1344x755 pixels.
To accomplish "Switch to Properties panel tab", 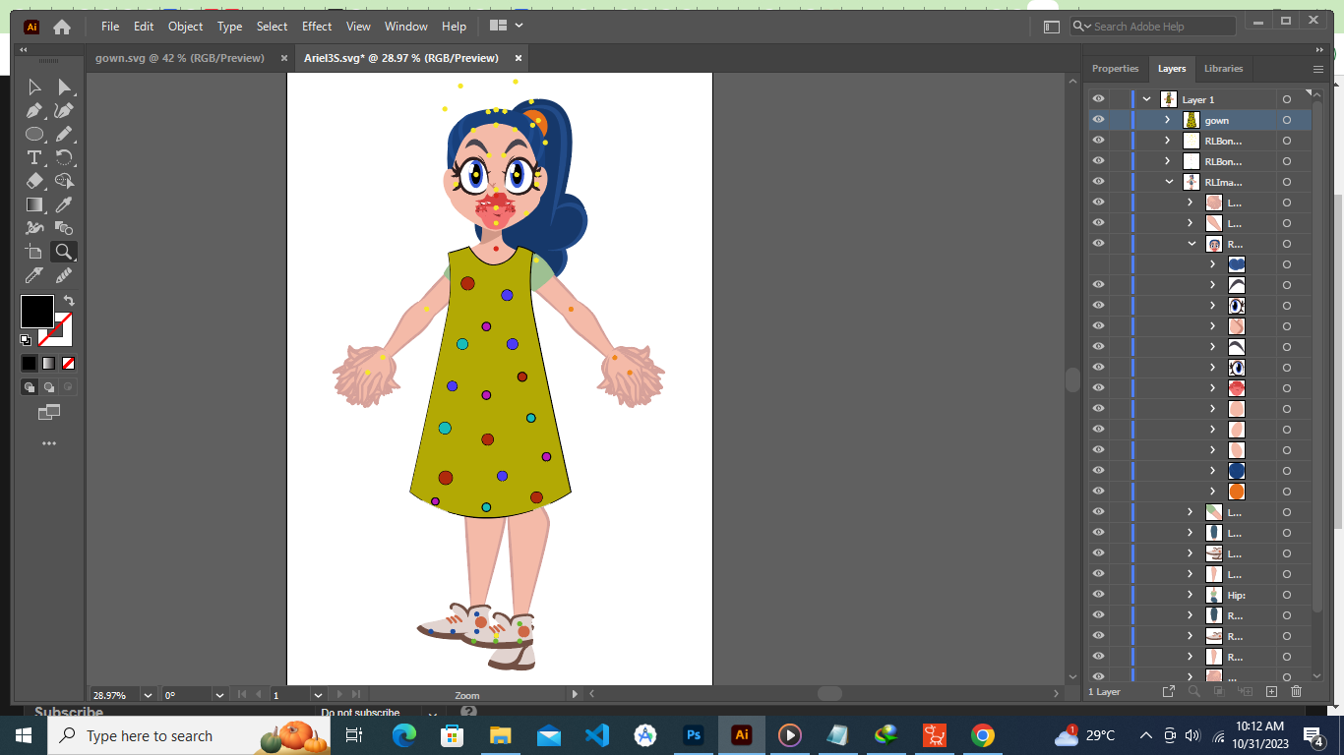I will click(1115, 69).
